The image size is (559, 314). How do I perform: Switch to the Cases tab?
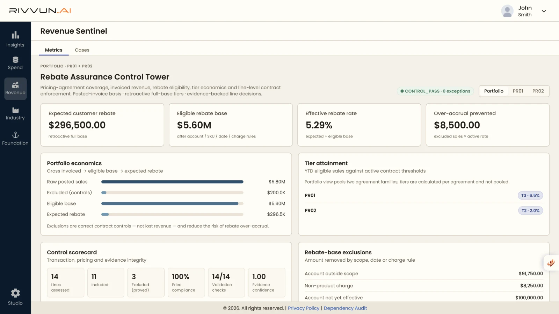click(82, 50)
